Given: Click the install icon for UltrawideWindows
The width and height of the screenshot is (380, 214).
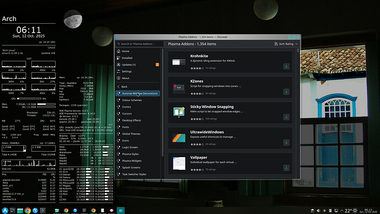Looking at the screenshot, I should tap(286, 143).
